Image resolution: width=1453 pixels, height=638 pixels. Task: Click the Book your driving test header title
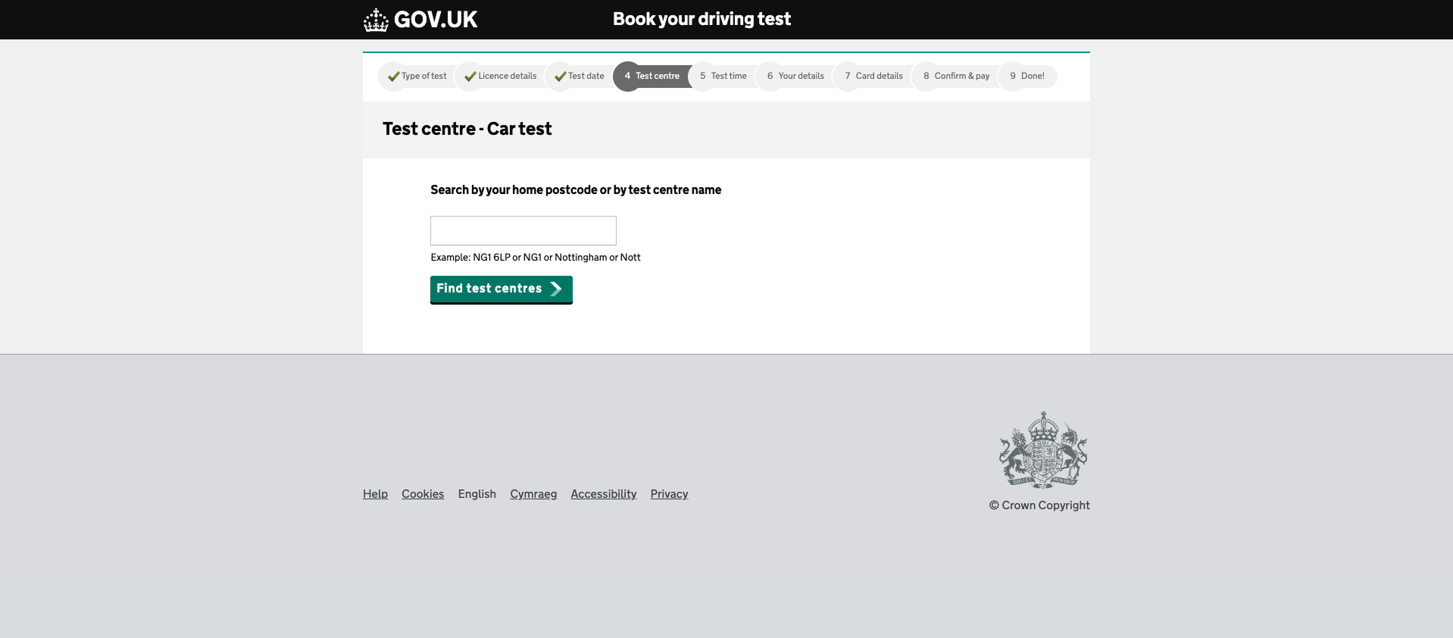tap(702, 20)
